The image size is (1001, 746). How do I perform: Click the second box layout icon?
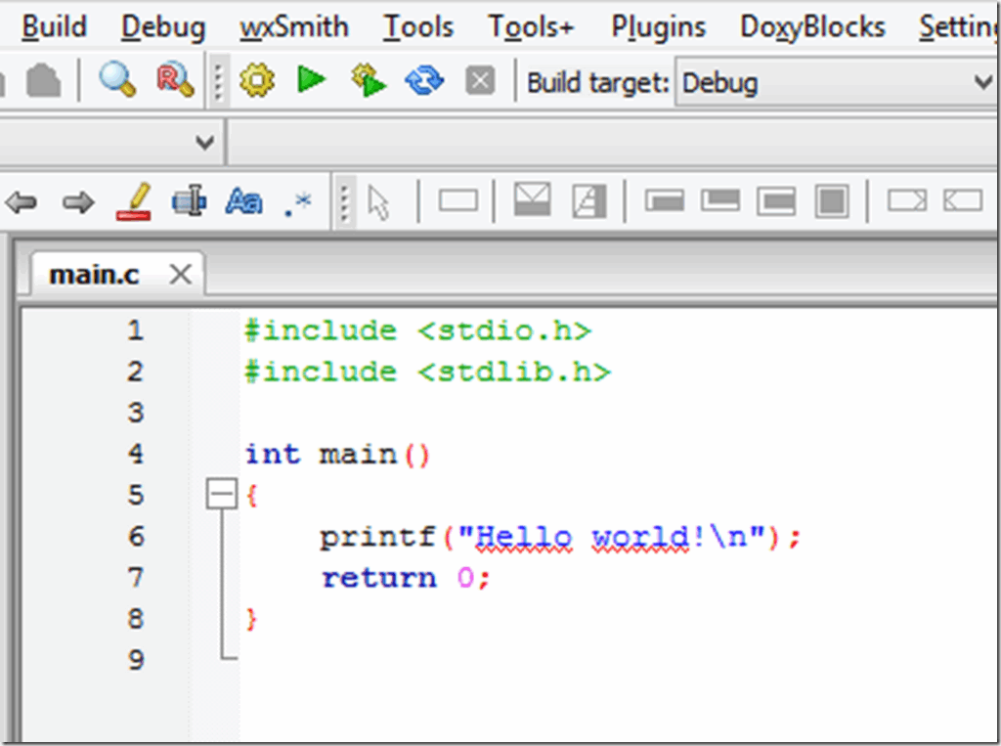[x=720, y=200]
